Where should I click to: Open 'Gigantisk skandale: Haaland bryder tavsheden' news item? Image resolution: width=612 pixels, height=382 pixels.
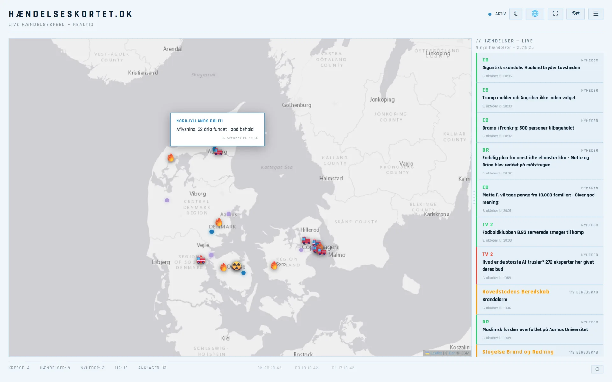[540, 67]
